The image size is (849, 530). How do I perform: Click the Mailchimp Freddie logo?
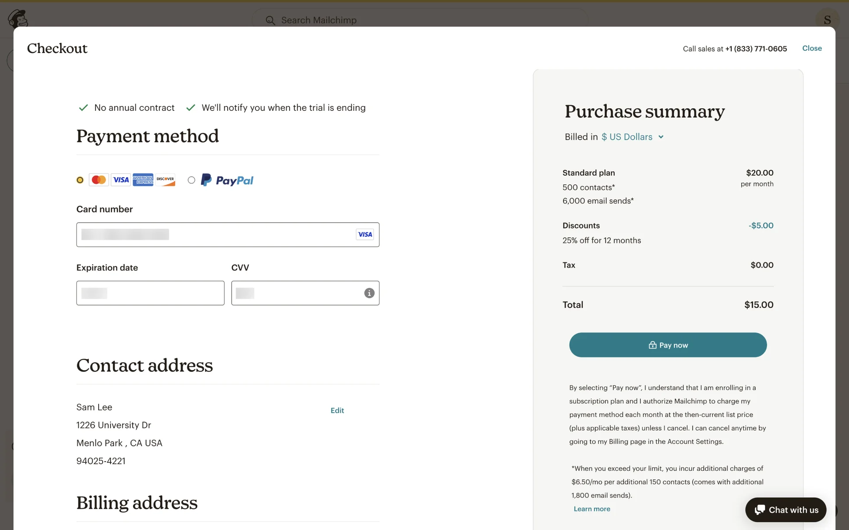click(x=18, y=19)
